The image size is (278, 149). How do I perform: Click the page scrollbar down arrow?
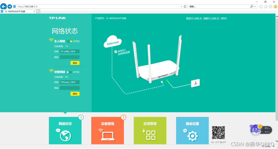coord(277,141)
